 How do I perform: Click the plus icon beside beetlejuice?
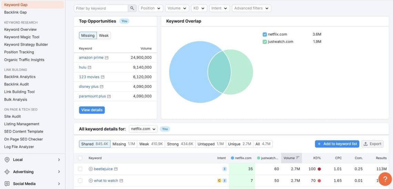pyautogui.click(x=91, y=169)
